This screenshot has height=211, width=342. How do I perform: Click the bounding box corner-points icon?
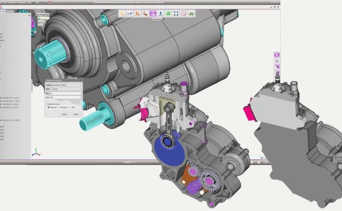tap(176, 13)
